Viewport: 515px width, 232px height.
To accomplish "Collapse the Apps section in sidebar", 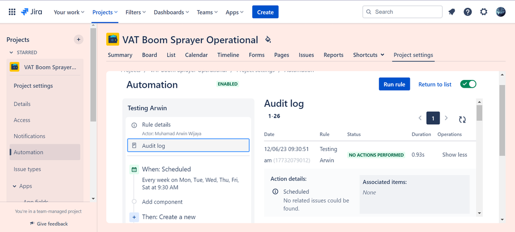I will (x=14, y=186).
